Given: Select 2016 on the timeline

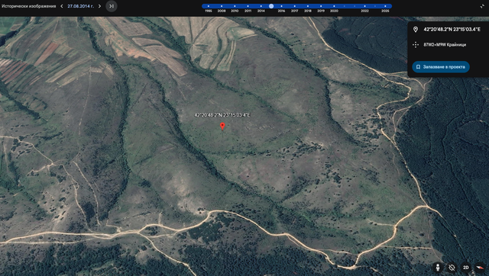Looking at the screenshot, I should pos(281,6).
